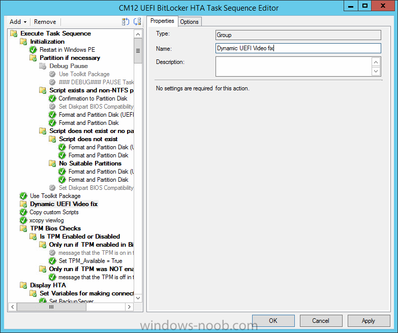Select the Debug Pause group label
This screenshot has width=398, height=333.
(69, 66)
